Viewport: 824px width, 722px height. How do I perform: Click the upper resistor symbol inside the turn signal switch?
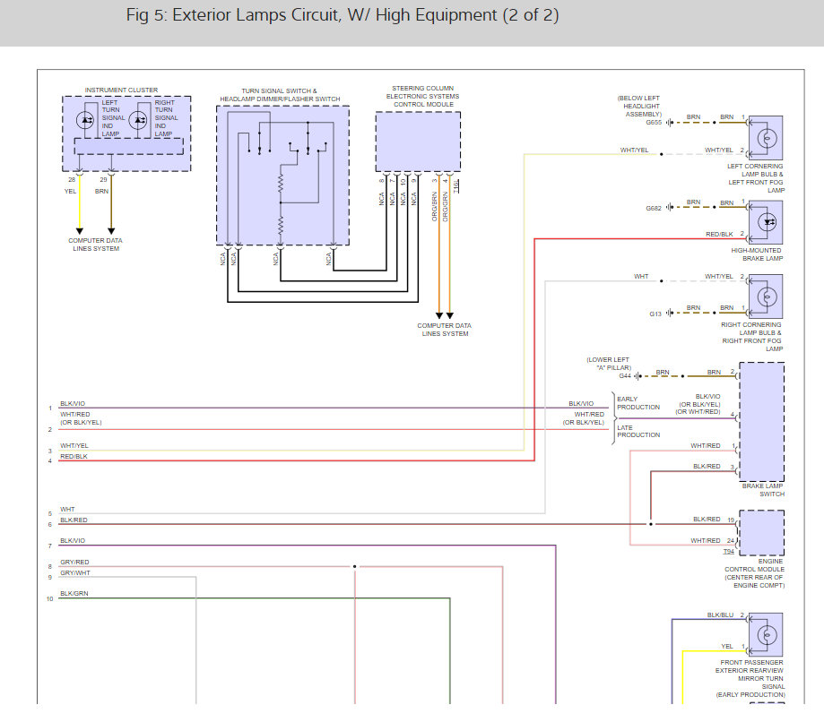[x=281, y=184]
